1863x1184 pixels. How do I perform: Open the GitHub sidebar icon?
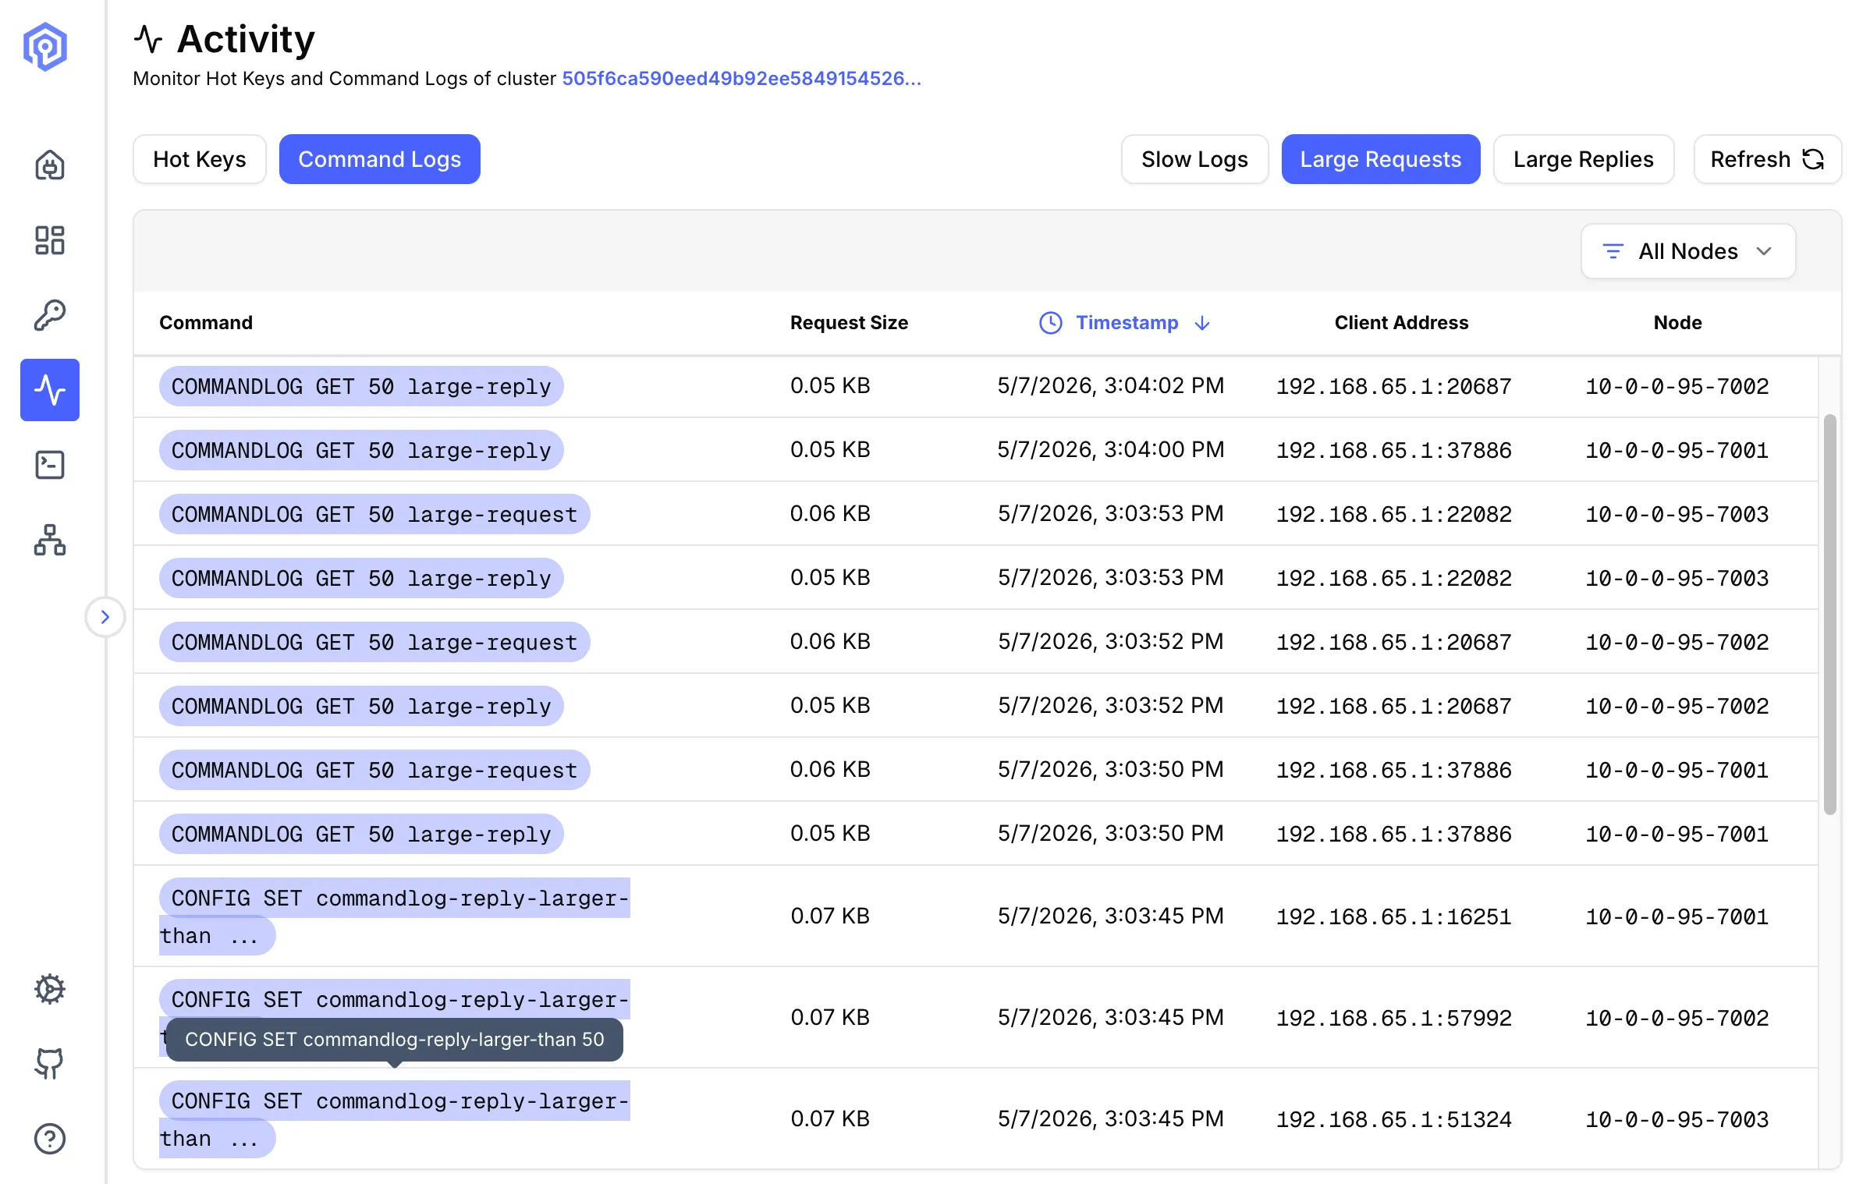(x=50, y=1064)
